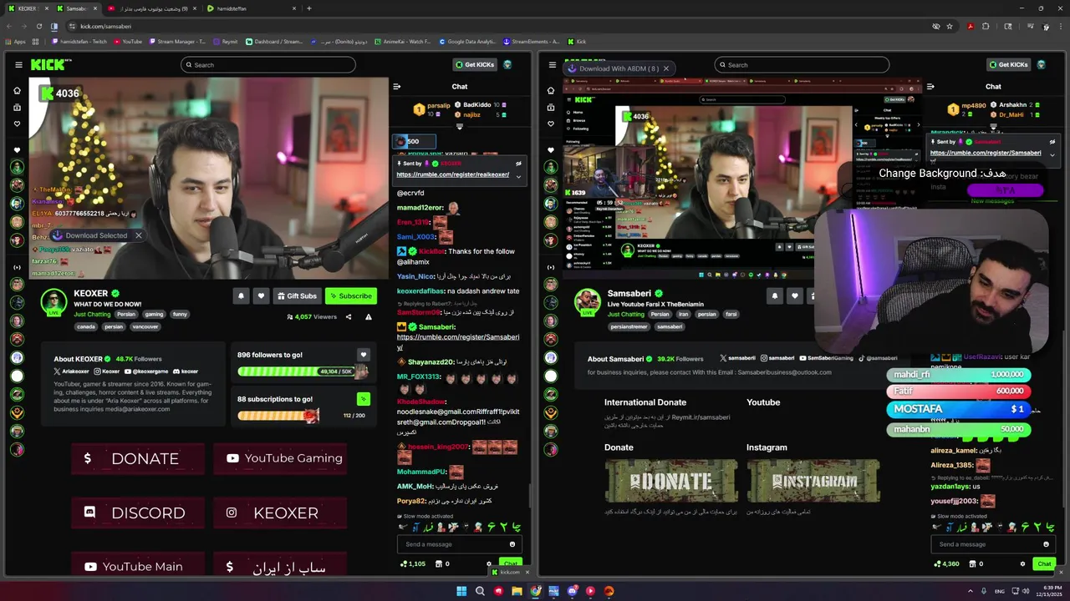Click the 1,105 channel points in KEOXER's chat
This screenshot has height=601, width=1070.
[x=412, y=564]
